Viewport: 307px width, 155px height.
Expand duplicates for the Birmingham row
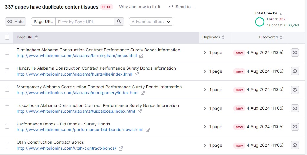click(213, 53)
